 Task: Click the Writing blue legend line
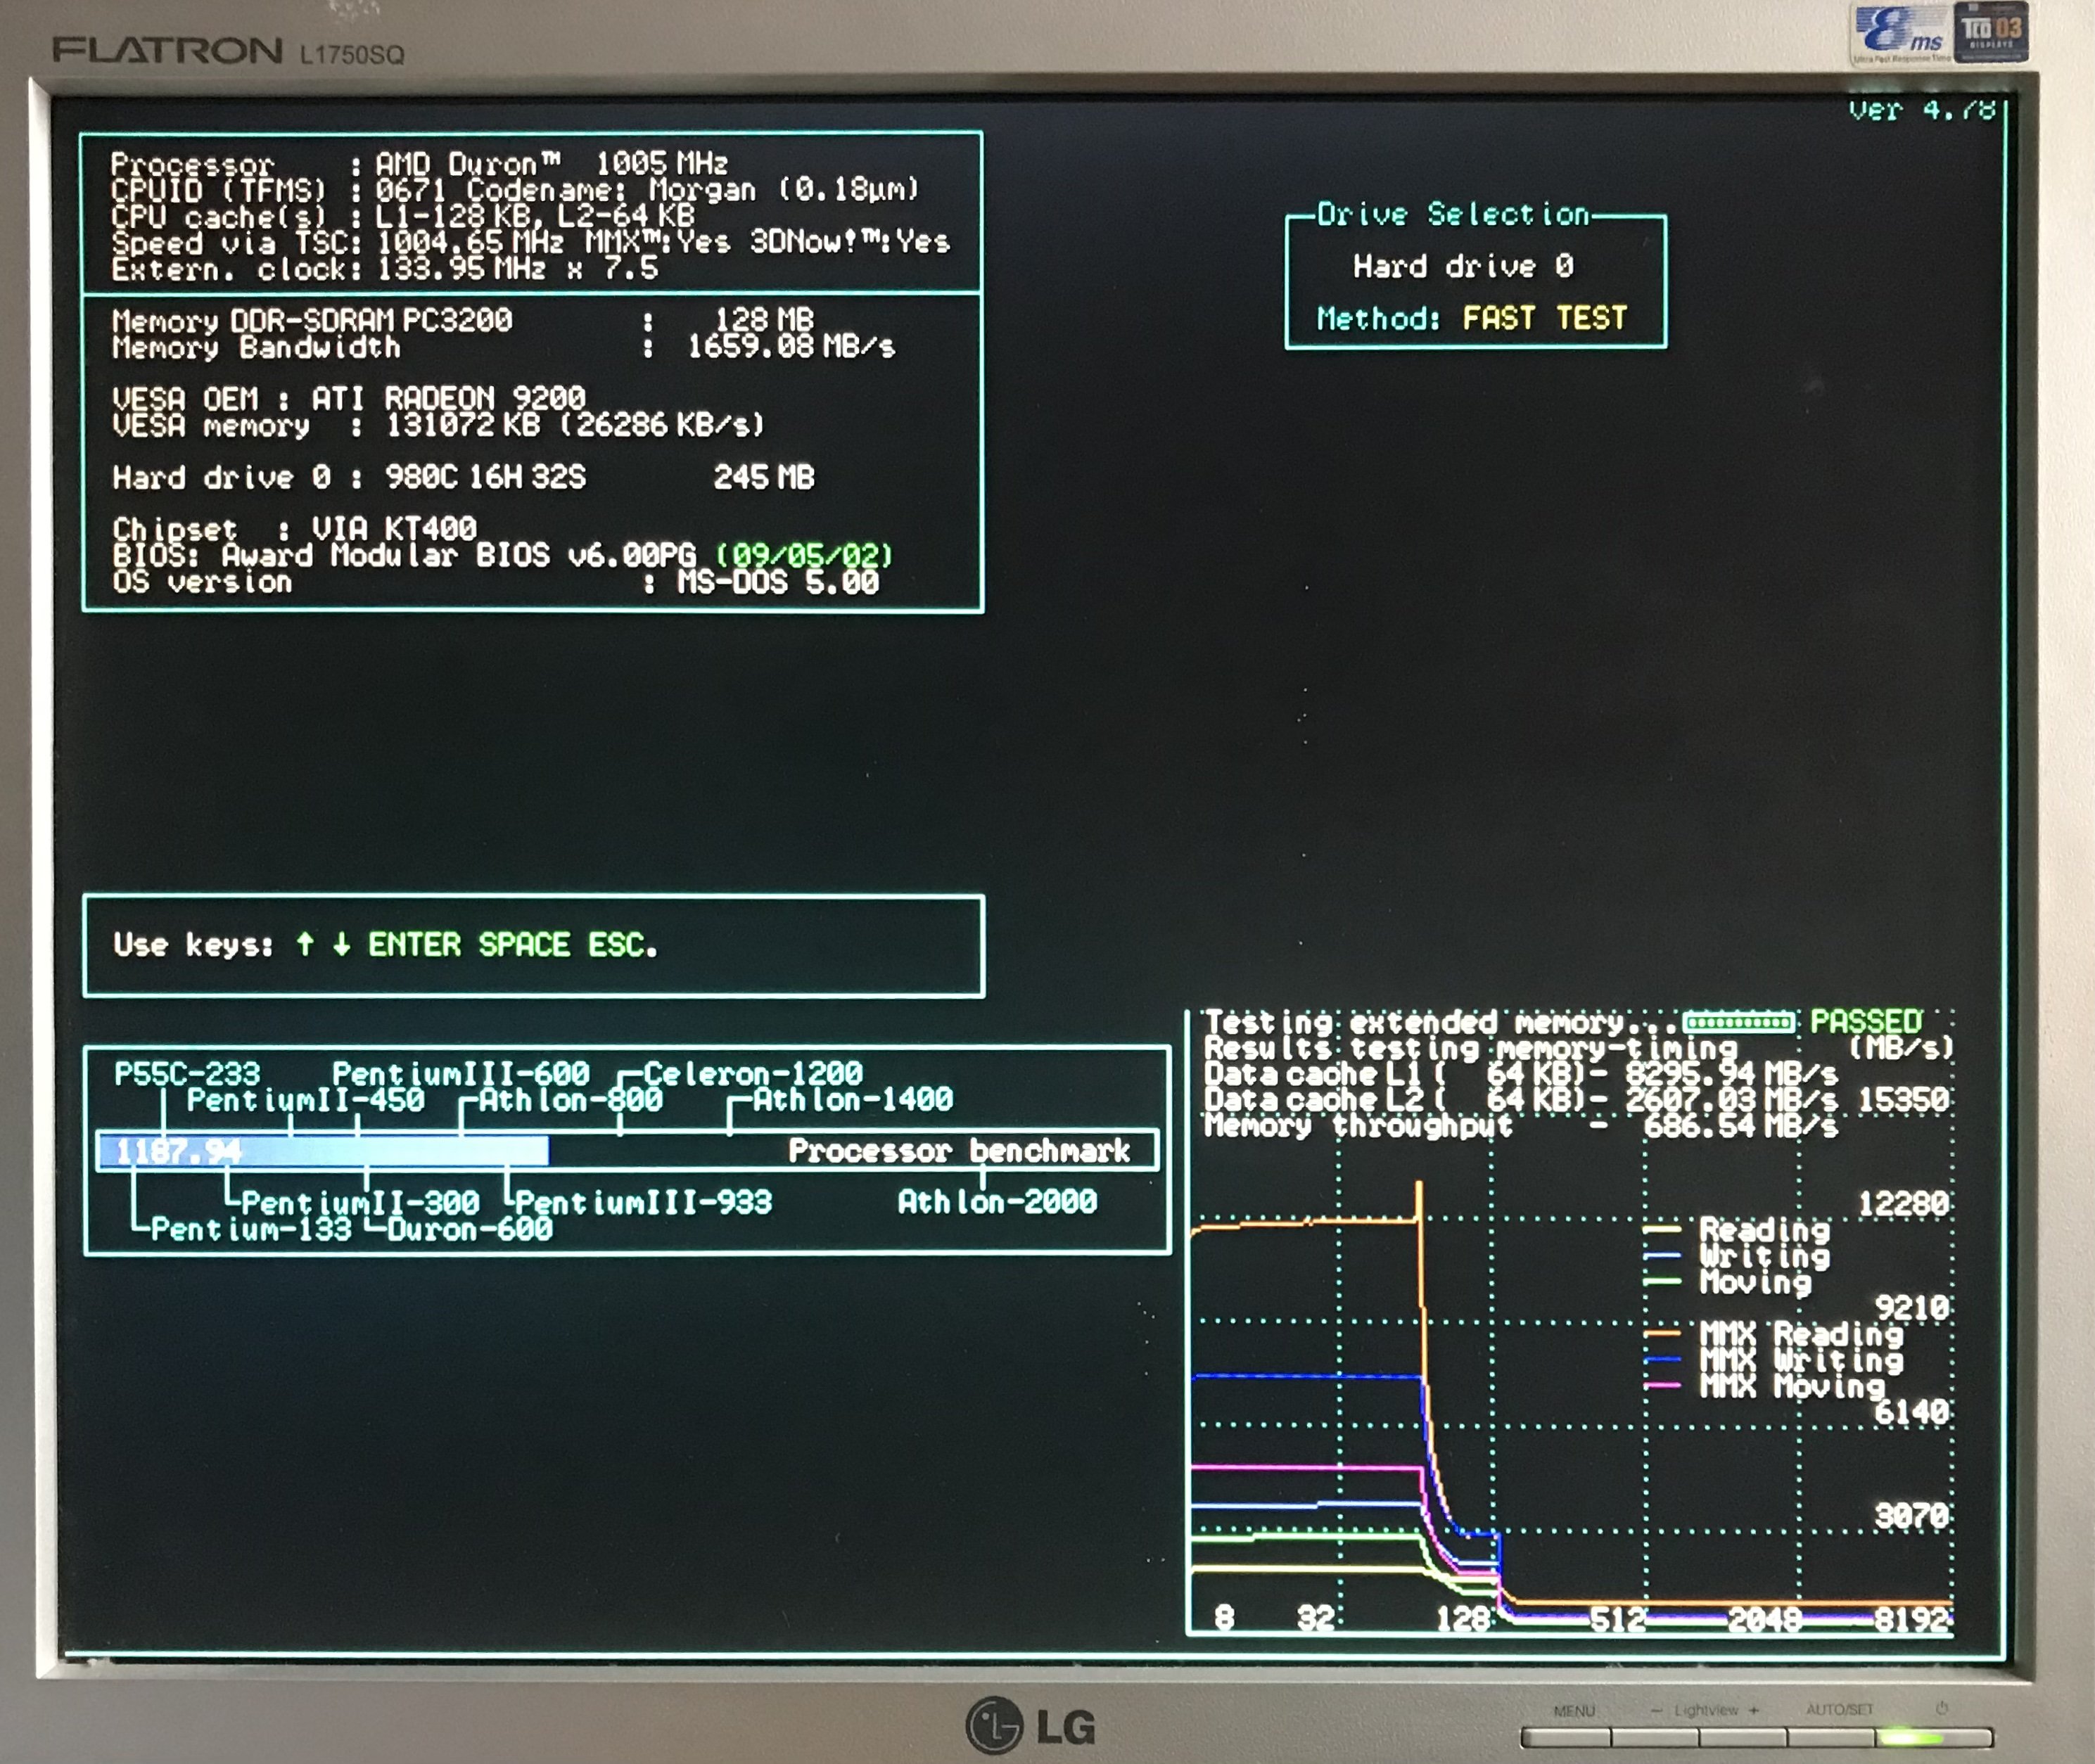[x=1662, y=1255]
